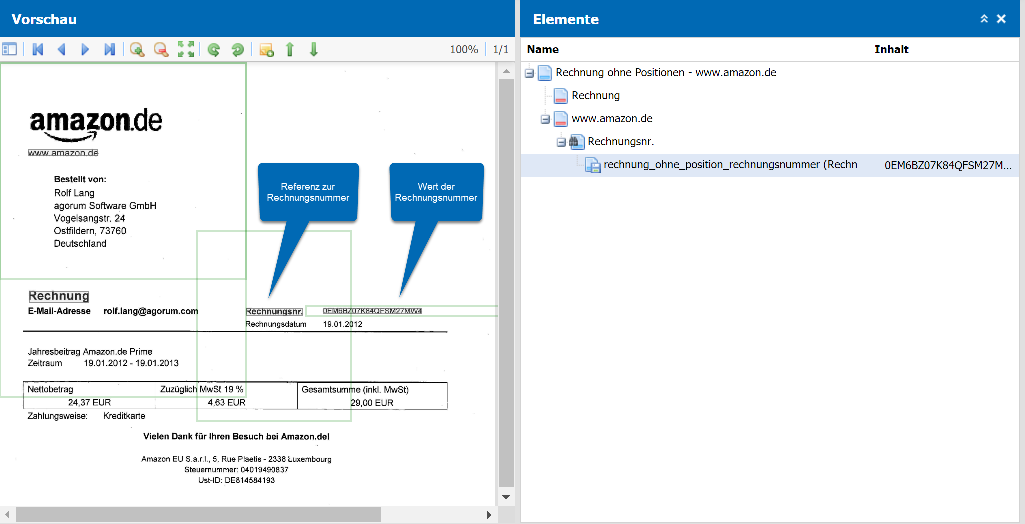Click 'Ust-ID: DE814584193' text
The width and height of the screenshot is (1025, 524).
[x=236, y=480]
